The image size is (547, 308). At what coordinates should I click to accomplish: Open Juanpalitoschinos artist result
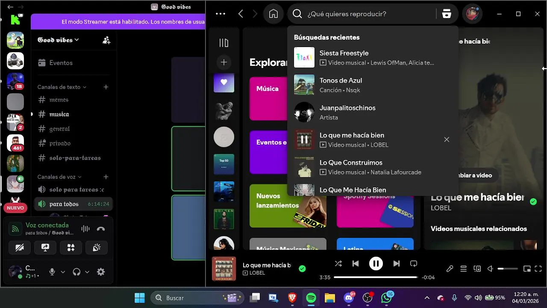[x=373, y=112]
